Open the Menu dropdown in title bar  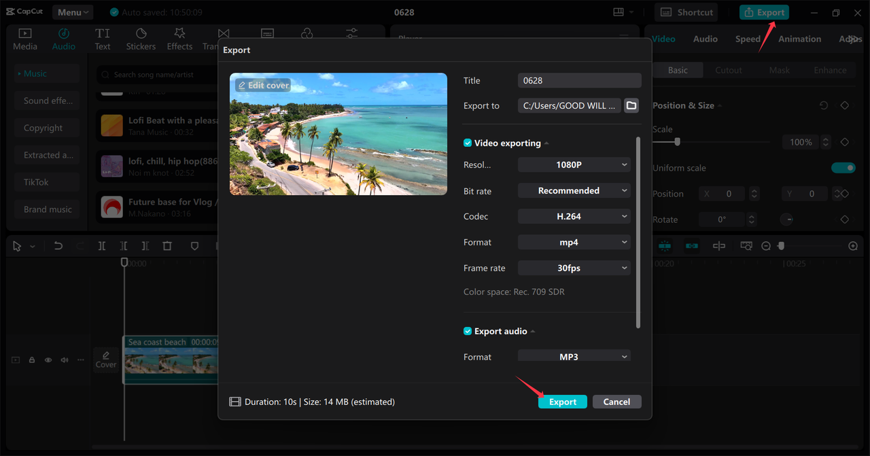[72, 12]
